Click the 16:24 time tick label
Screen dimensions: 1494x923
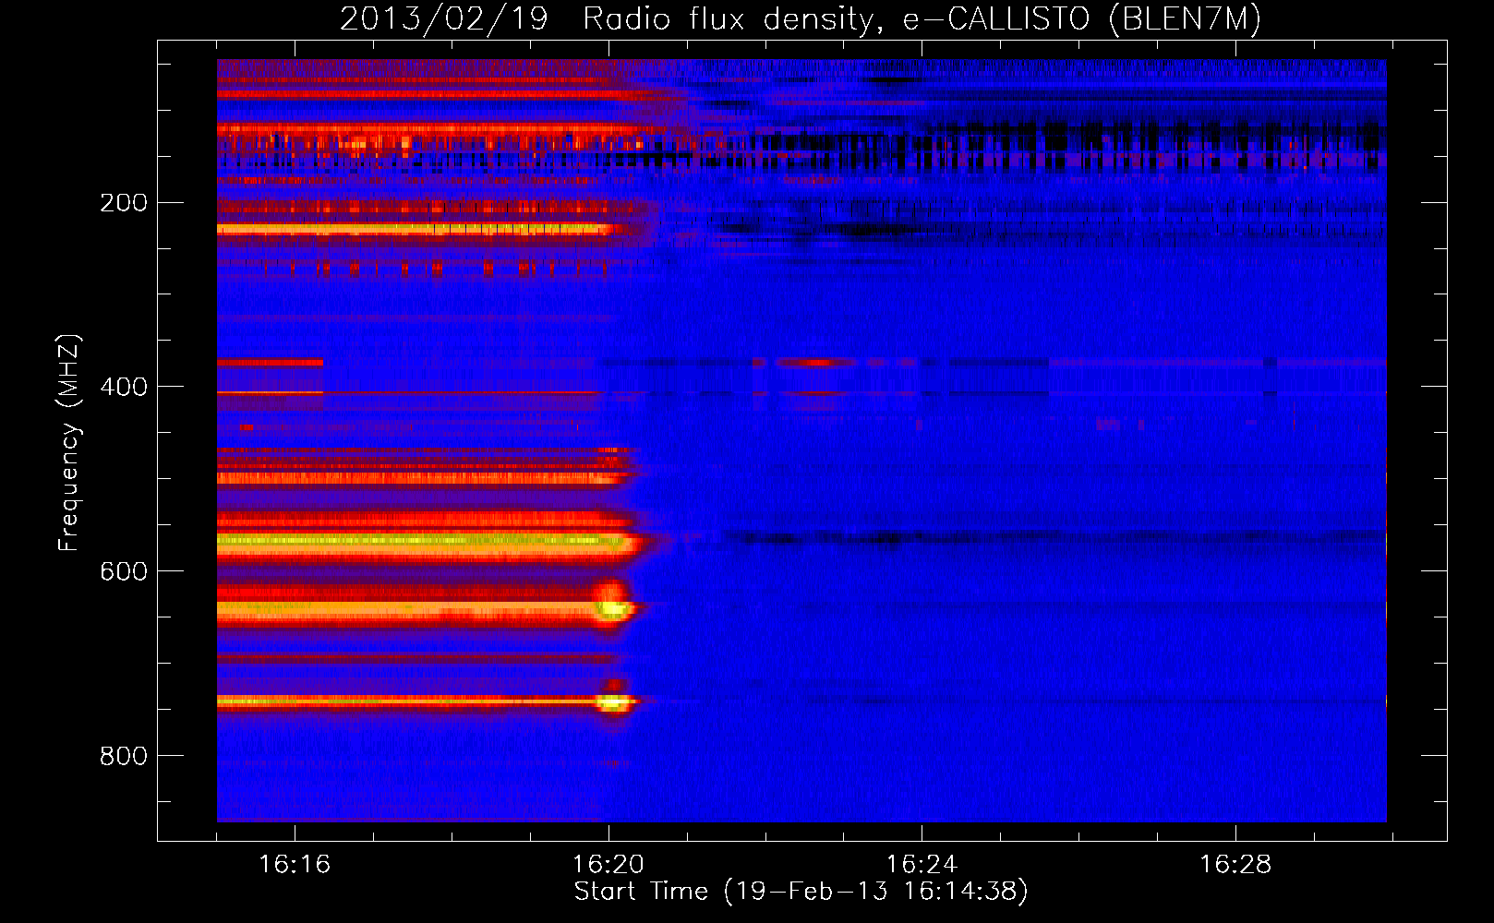(922, 864)
